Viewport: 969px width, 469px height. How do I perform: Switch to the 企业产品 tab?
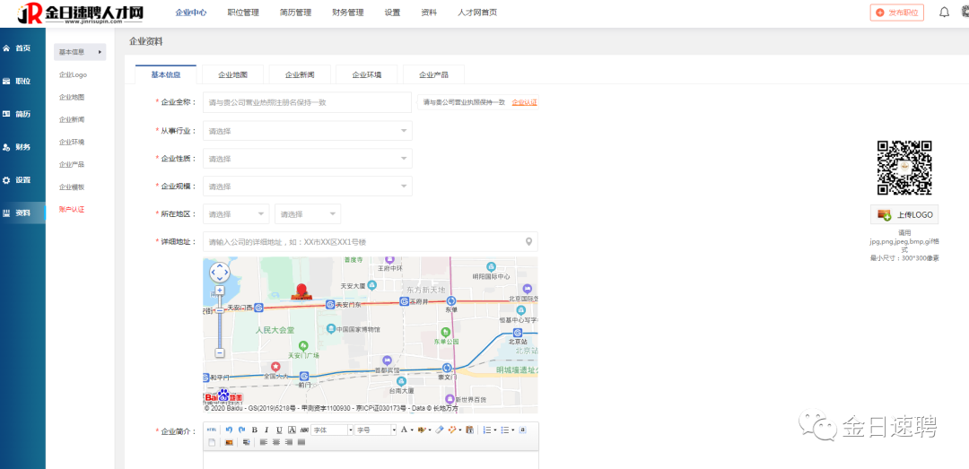433,74
